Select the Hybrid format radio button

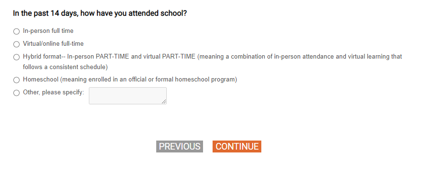(17, 57)
